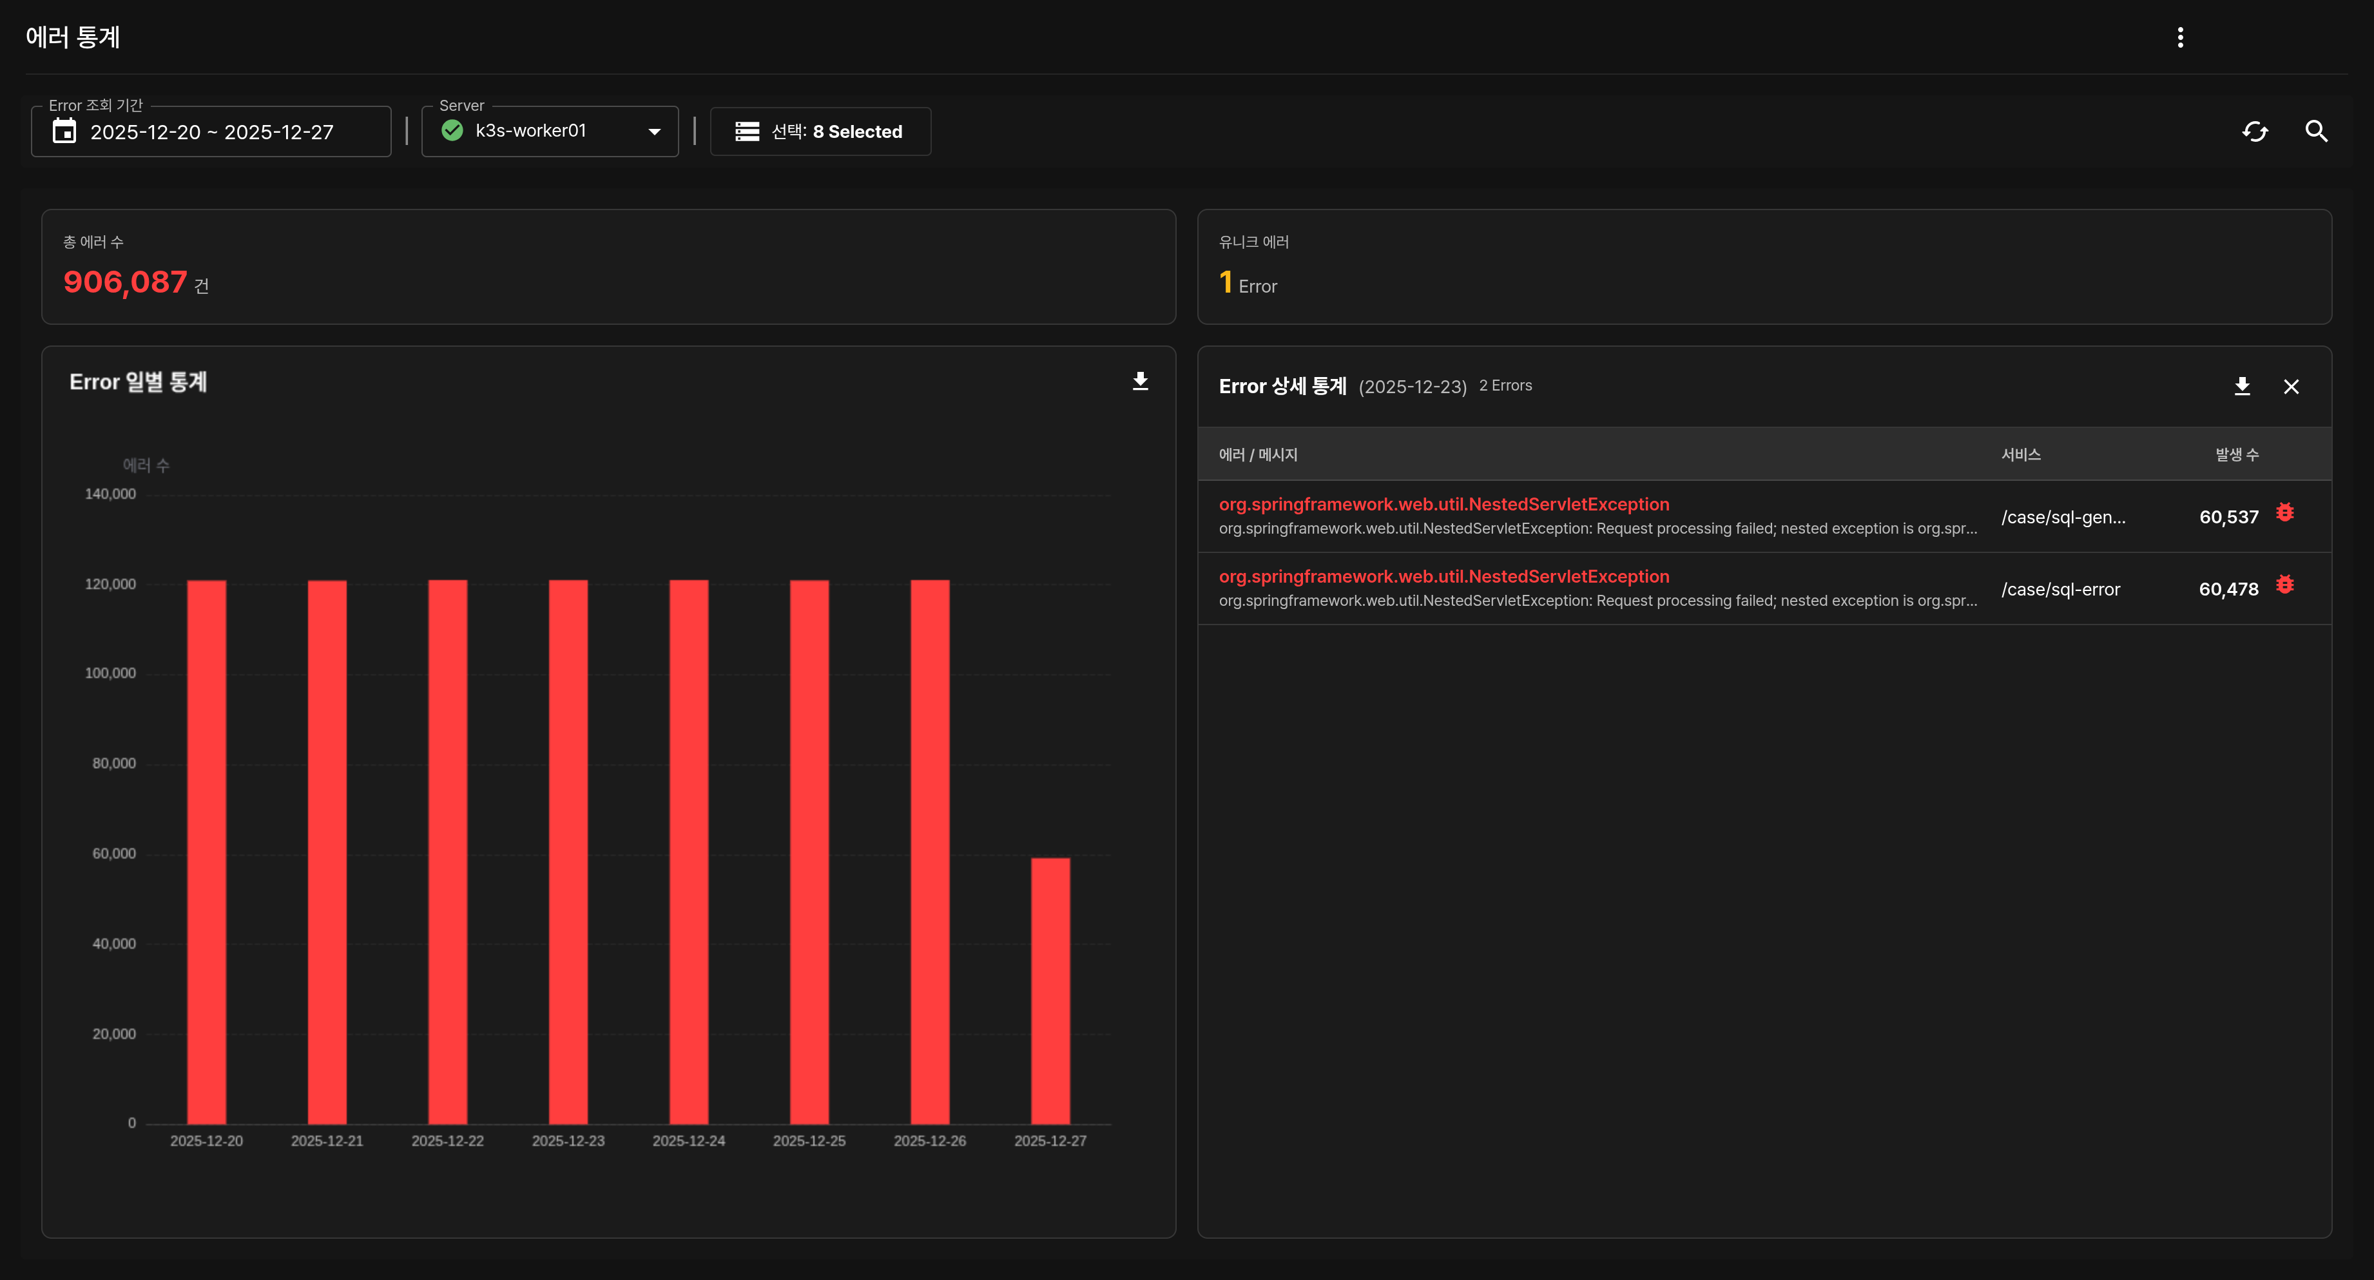Download the Error daily statistics chart

[x=1140, y=382]
